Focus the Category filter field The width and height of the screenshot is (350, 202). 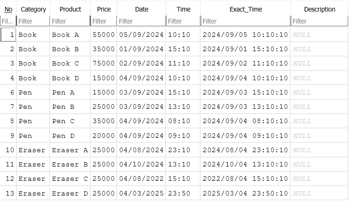click(33, 21)
